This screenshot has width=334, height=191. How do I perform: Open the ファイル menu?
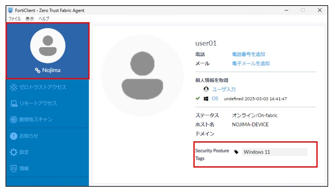tap(15, 19)
